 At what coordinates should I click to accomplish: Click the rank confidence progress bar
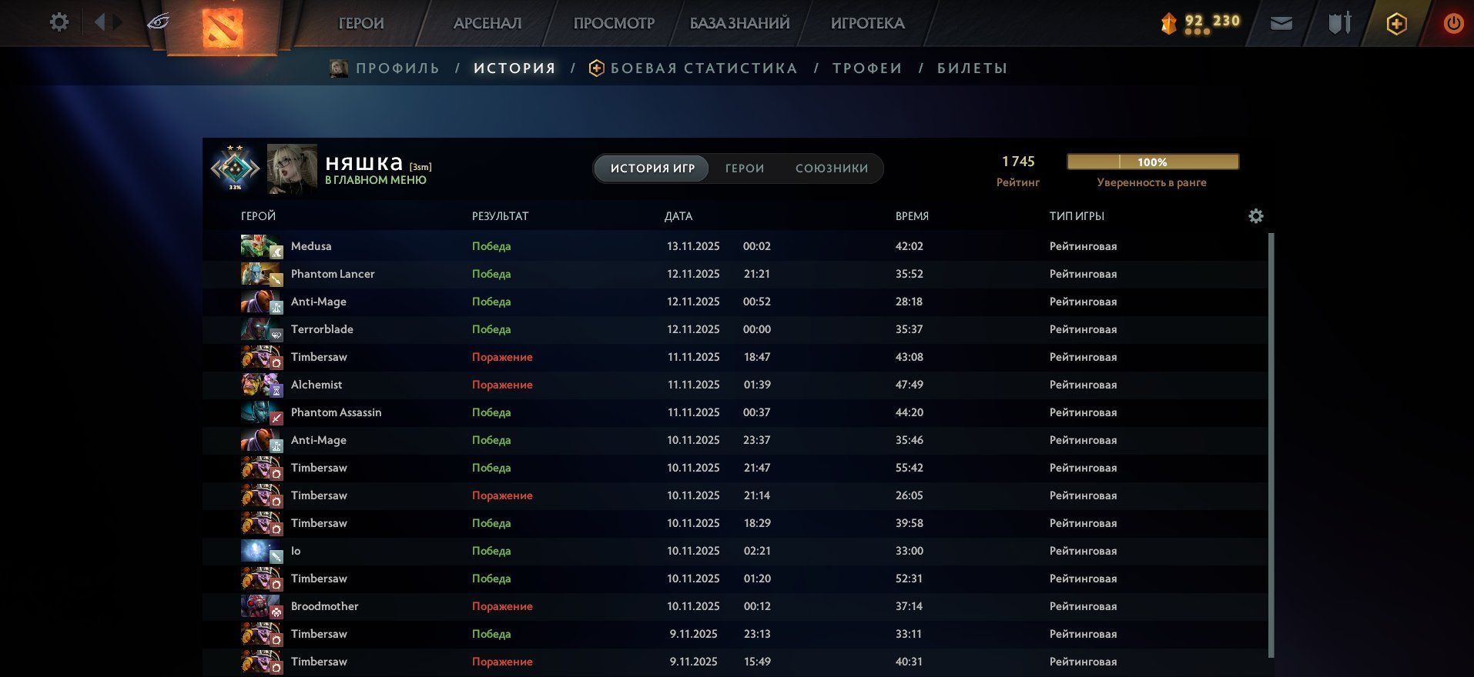(1152, 162)
